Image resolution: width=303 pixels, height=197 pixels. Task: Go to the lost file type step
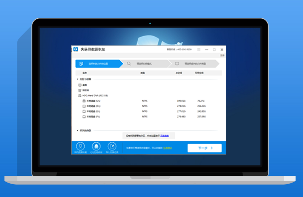[x=194, y=64]
